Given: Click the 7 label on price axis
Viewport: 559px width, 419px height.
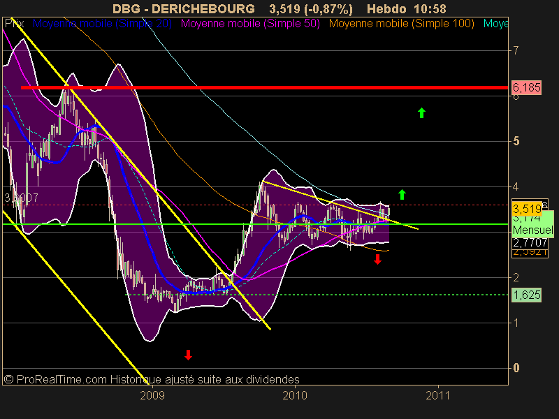Looking at the screenshot, I should pyautogui.click(x=516, y=50).
